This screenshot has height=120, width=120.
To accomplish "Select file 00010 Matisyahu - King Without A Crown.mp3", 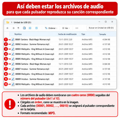I will point(35,84).
